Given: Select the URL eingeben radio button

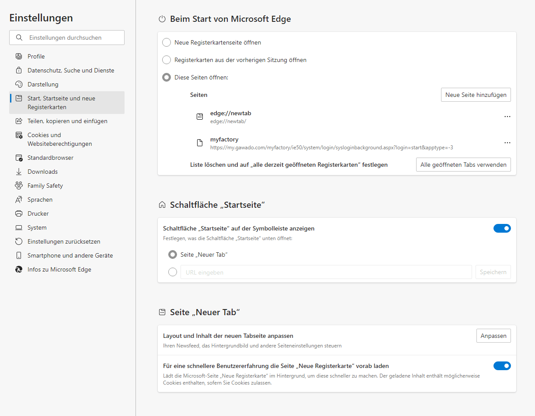Looking at the screenshot, I should tap(173, 272).
